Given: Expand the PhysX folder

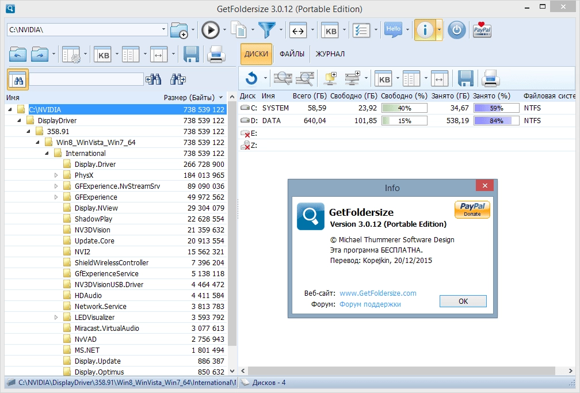Looking at the screenshot, I should point(56,175).
